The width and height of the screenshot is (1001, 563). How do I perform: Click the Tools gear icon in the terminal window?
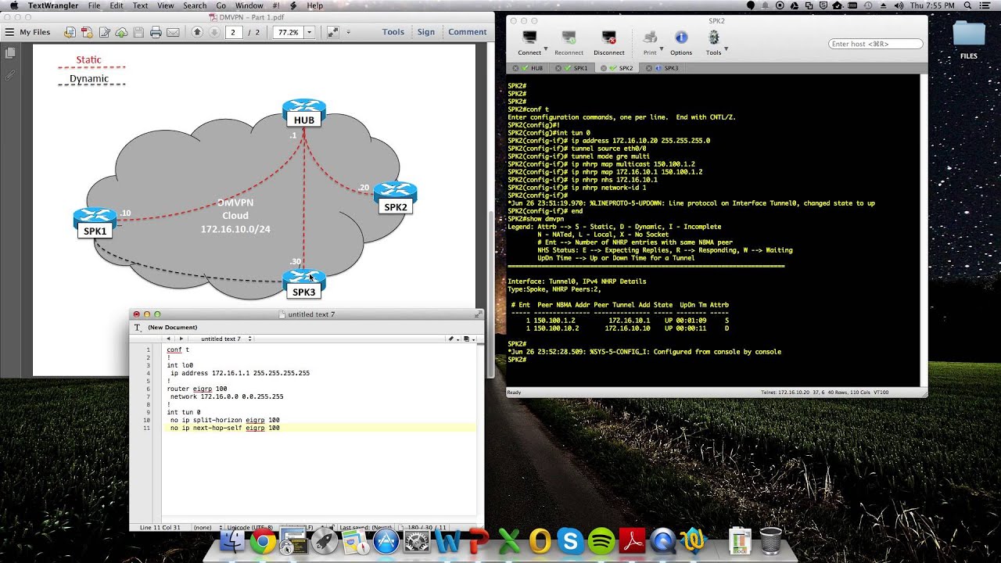(x=713, y=38)
